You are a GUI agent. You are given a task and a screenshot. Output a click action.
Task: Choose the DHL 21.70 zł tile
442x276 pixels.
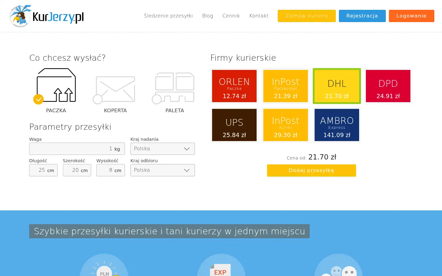(337, 86)
